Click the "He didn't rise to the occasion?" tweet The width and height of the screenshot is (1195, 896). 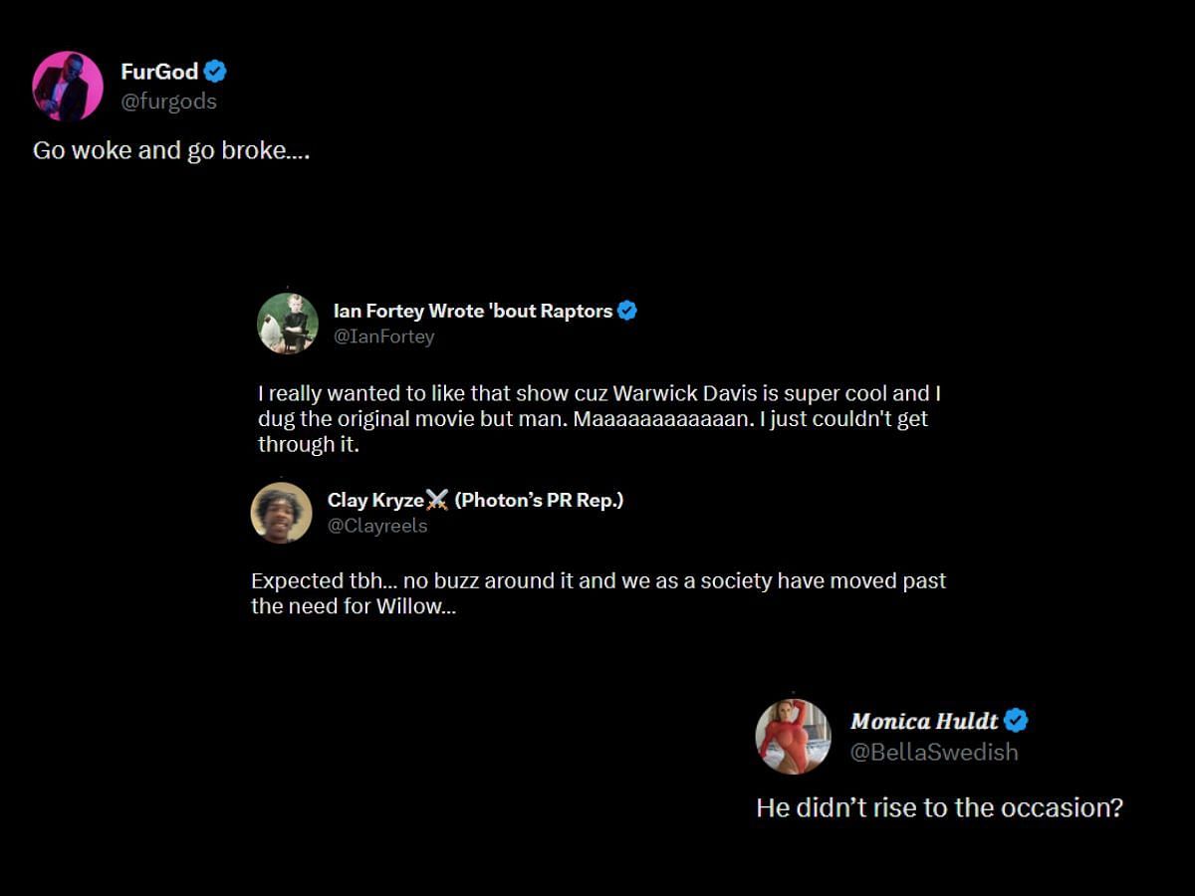[x=939, y=806]
